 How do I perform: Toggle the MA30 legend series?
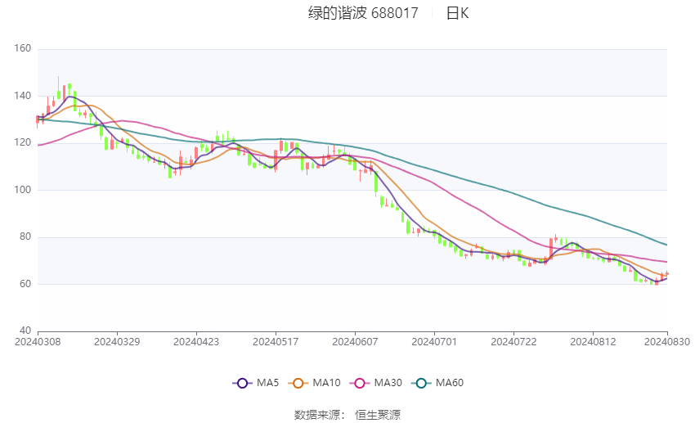pyautogui.click(x=376, y=383)
